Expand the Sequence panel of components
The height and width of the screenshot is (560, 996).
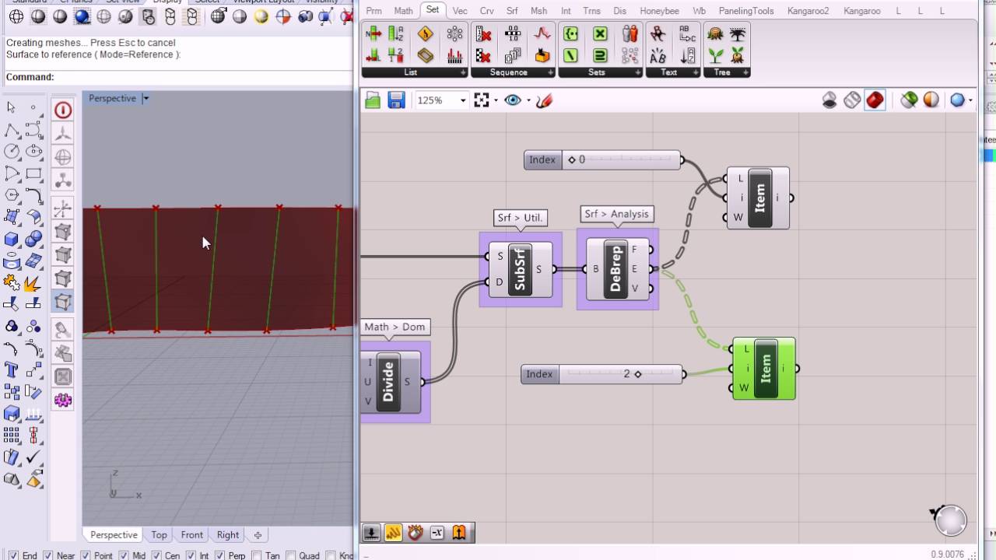(x=513, y=72)
